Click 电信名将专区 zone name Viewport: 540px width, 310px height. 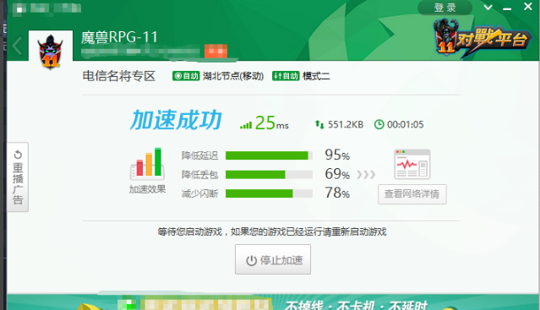(119, 76)
